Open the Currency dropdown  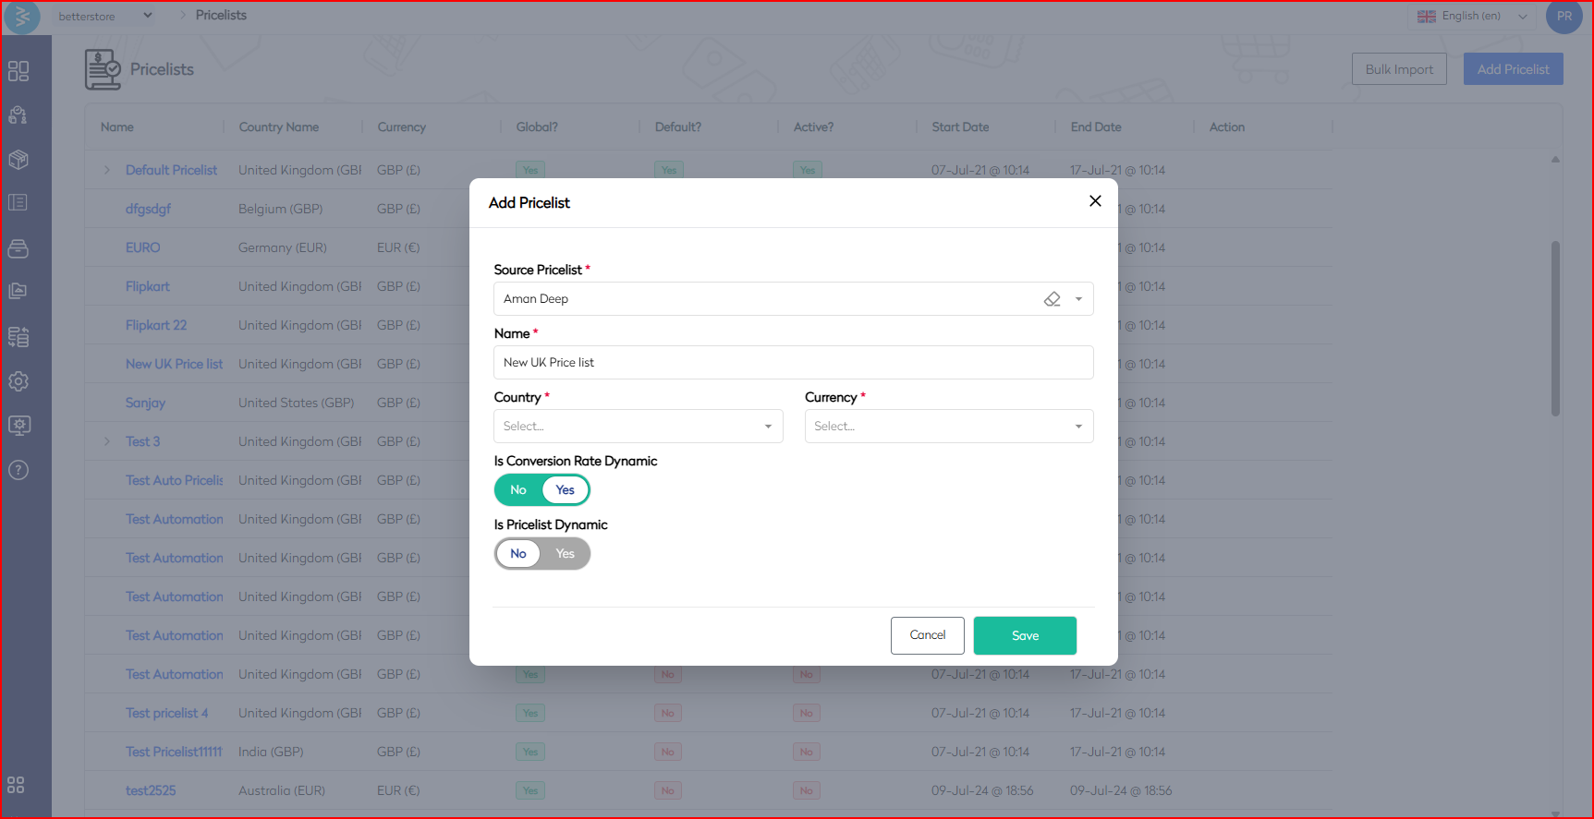[x=948, y=427]
